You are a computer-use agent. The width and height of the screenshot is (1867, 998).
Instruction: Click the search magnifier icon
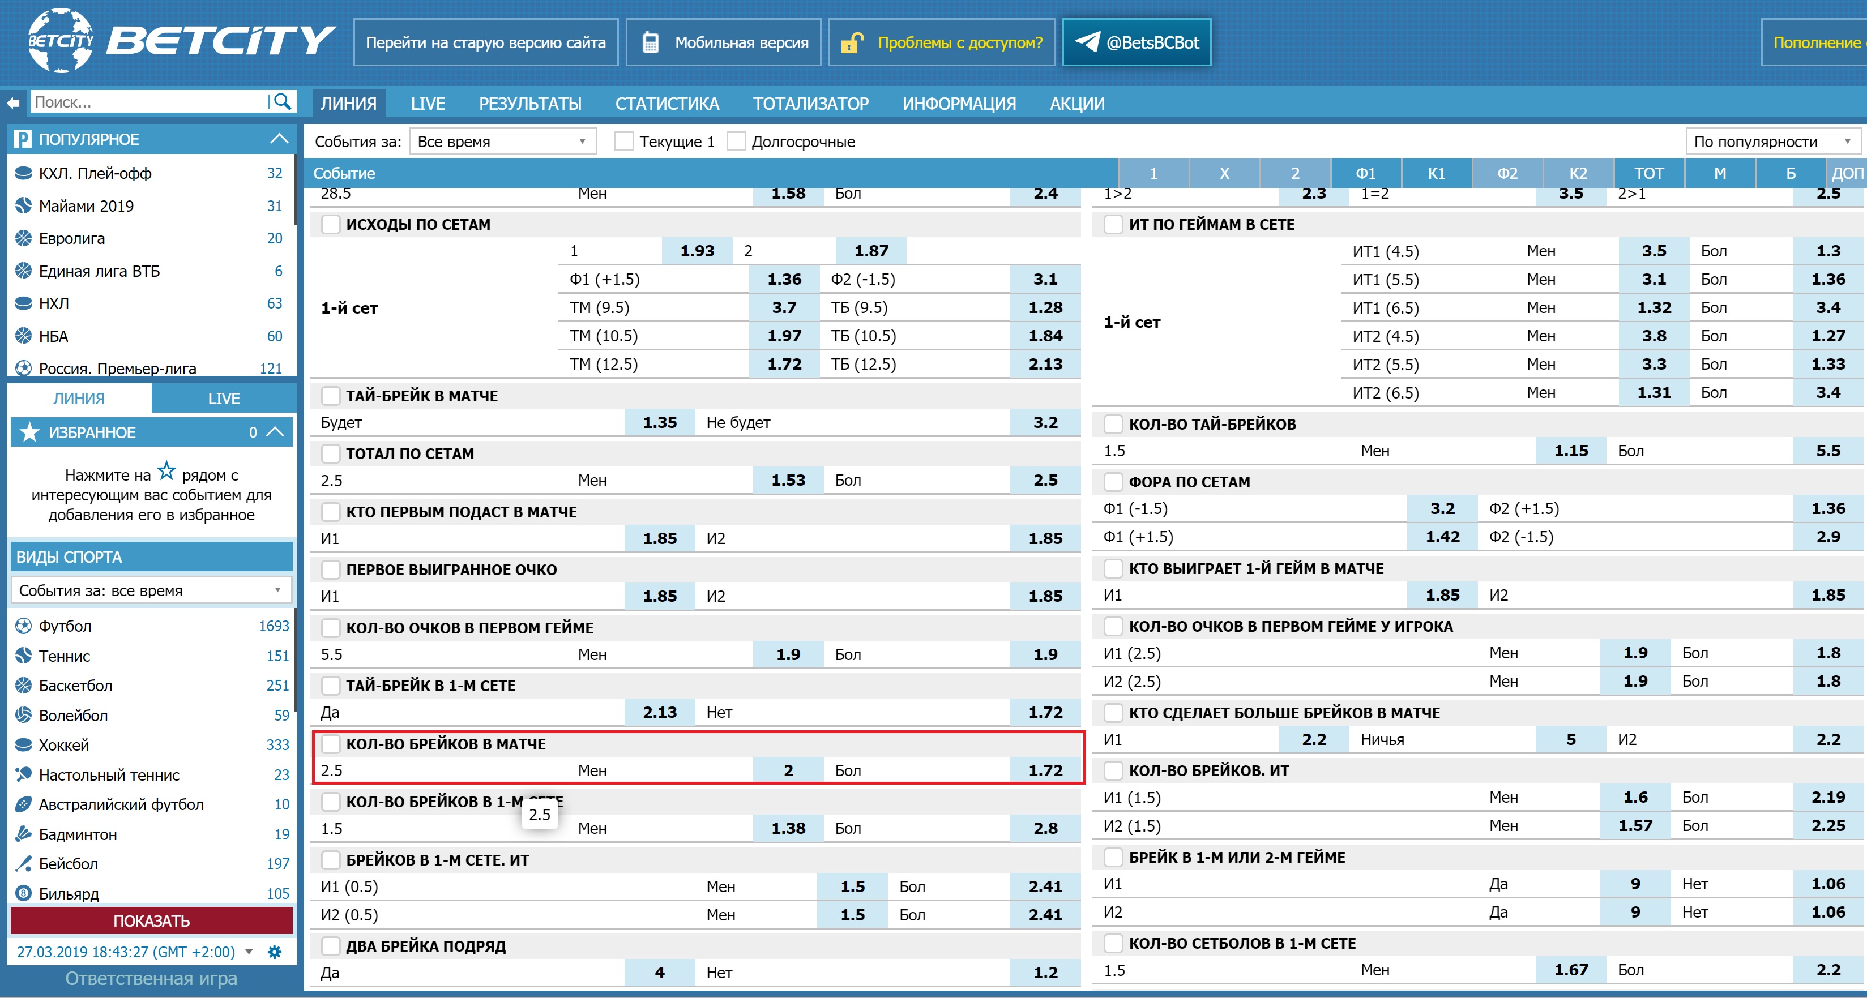coord(281,102)
